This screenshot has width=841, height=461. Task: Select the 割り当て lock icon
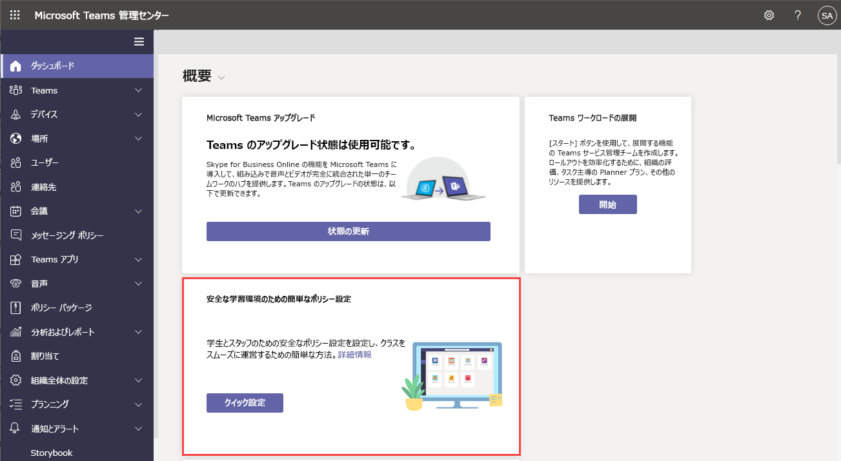(15, 355)
